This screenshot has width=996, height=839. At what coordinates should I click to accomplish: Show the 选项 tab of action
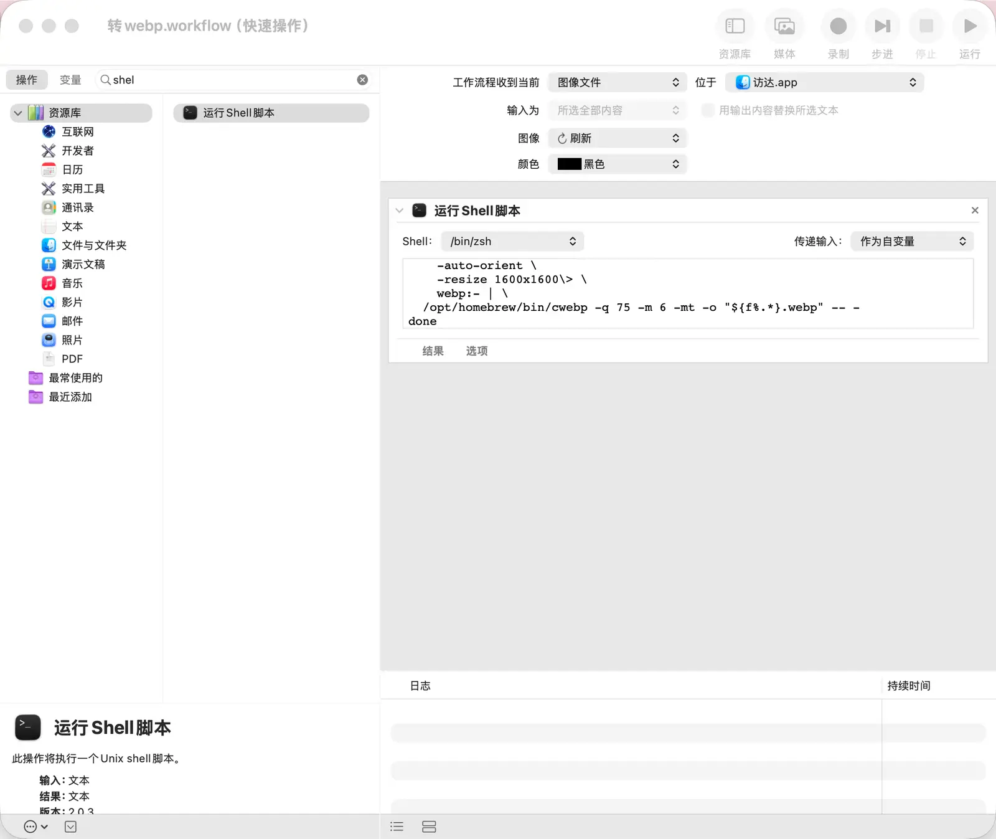tap(477, 351)
